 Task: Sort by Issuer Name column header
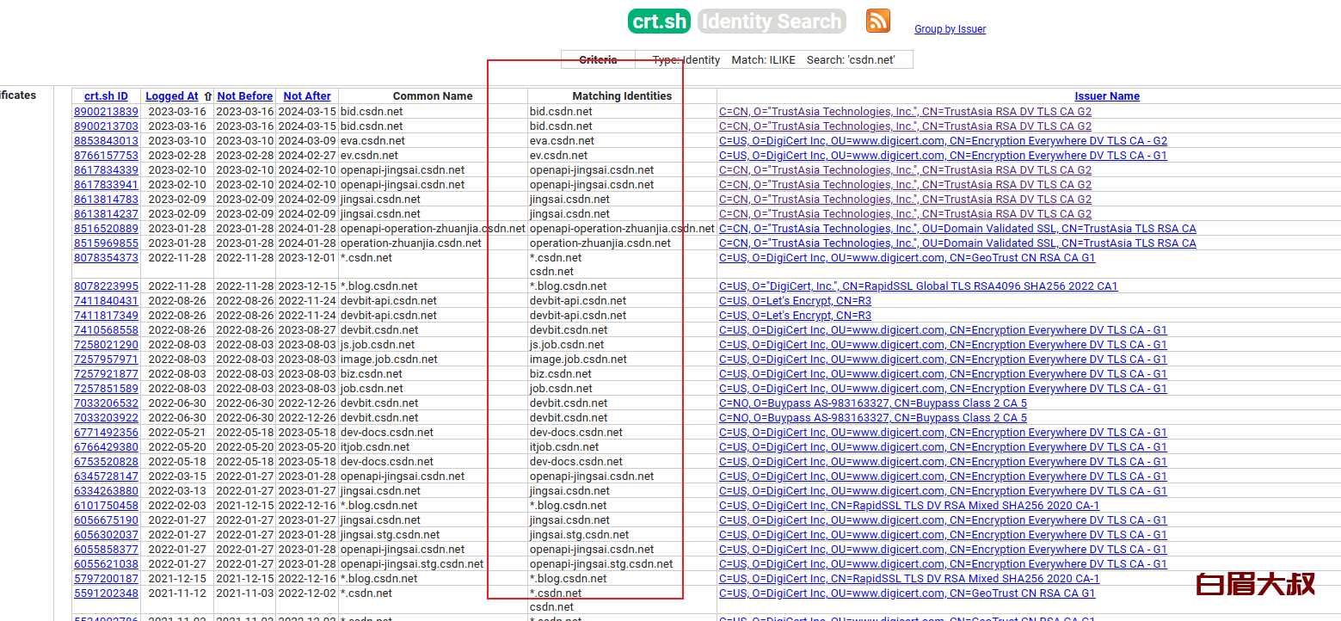[1107, 96]
